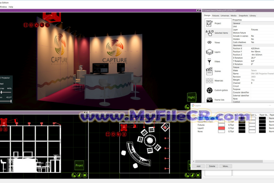Viewport: 274px width, 183px height.
Task: Click the red gear icon in the plan view
Action: [x=113, y=134]
